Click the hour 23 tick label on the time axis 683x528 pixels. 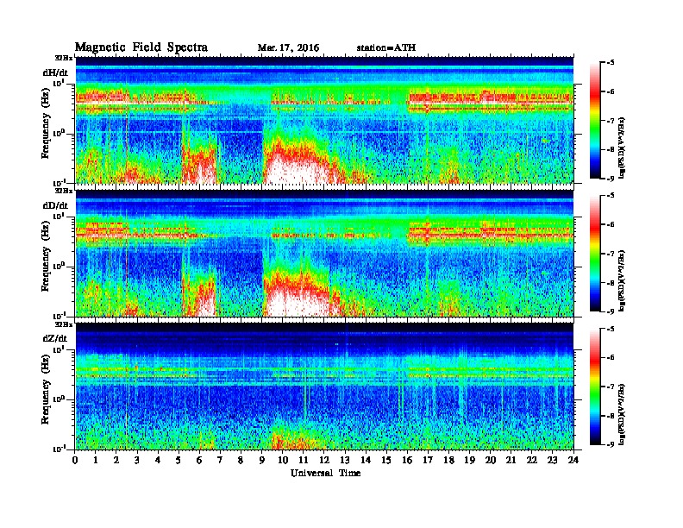553,461
